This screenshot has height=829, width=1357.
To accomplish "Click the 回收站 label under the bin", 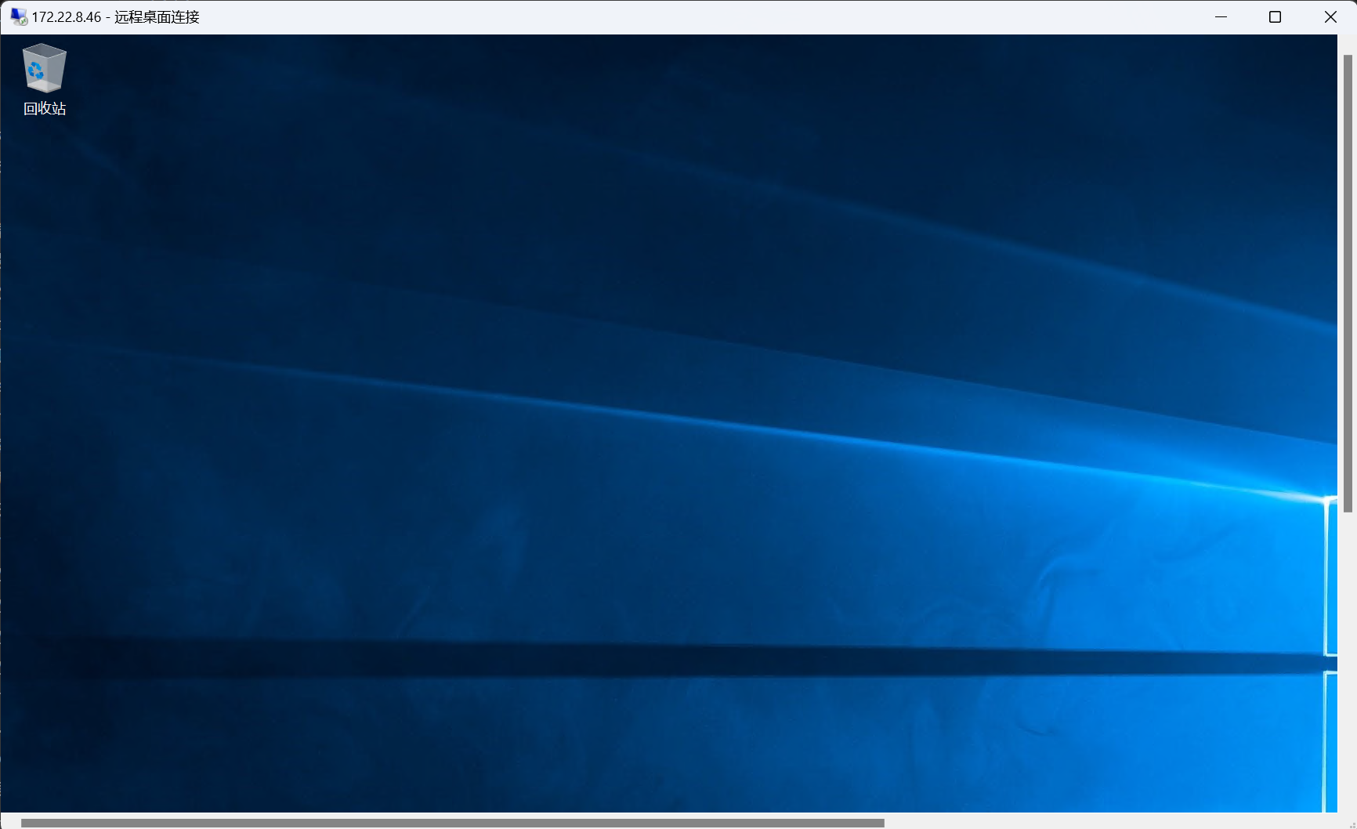I will 45,109.
